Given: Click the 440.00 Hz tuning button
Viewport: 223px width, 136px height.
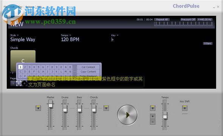Looking at the screenshot, I should [205, 20].
